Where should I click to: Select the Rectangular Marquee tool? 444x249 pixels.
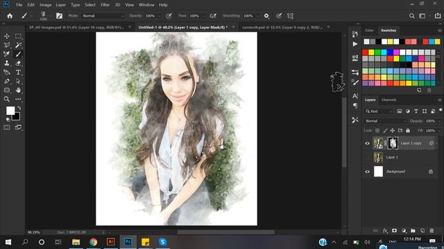(19, 36)
